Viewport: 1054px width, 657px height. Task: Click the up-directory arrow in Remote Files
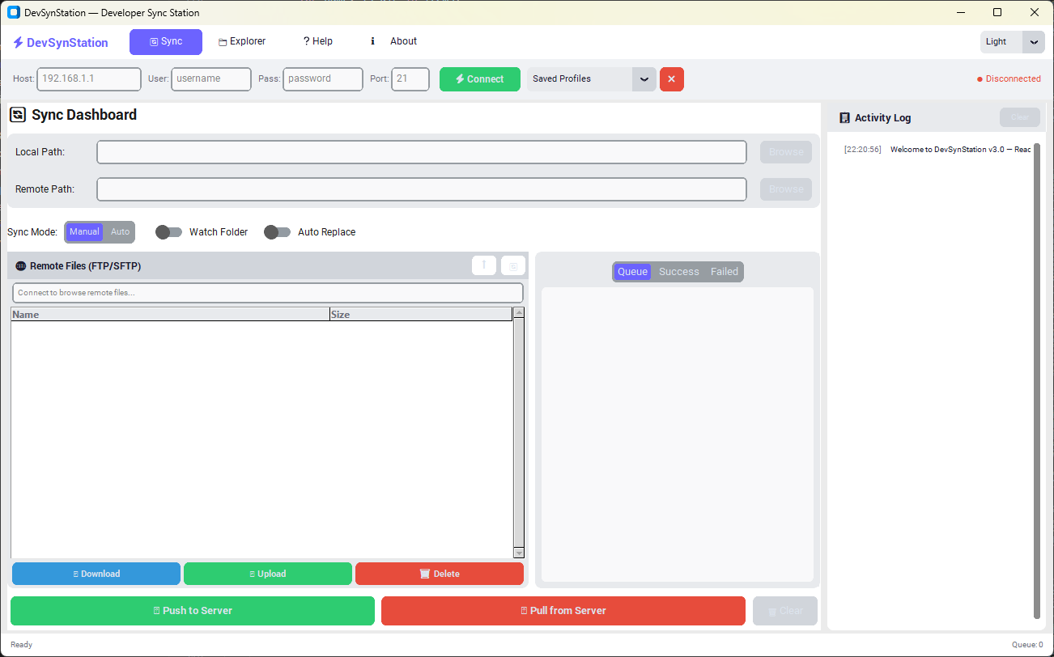tap(483, 265)
